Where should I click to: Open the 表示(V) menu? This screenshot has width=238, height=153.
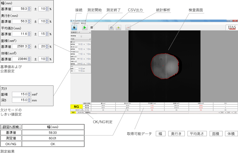coord(83,23)
